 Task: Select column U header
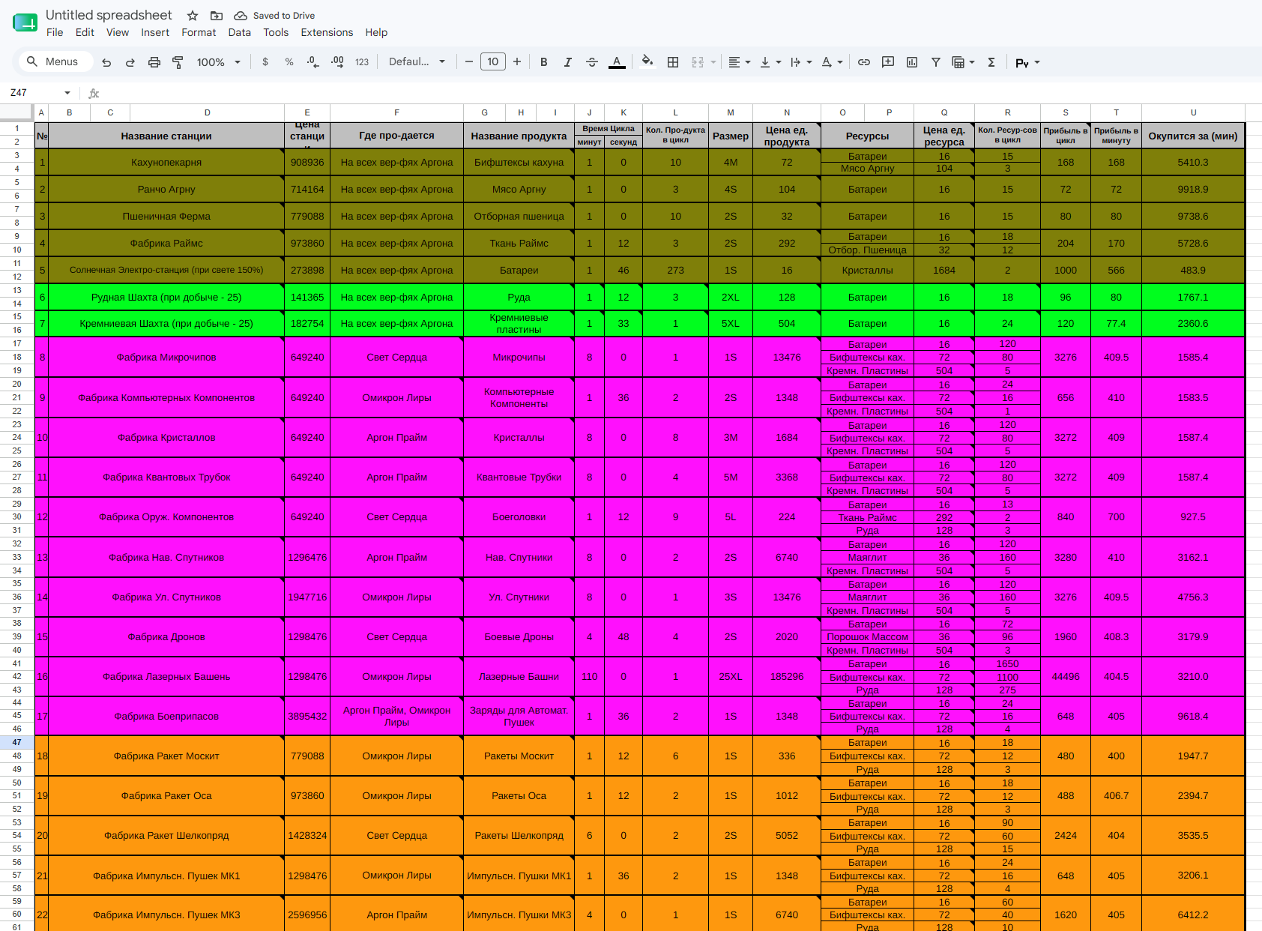[1193, 112]
